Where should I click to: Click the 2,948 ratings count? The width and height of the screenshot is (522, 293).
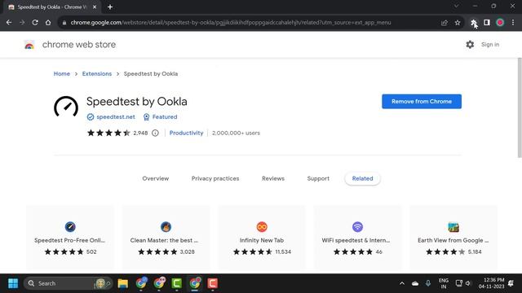pyautogui.click(x=140, y=133)
